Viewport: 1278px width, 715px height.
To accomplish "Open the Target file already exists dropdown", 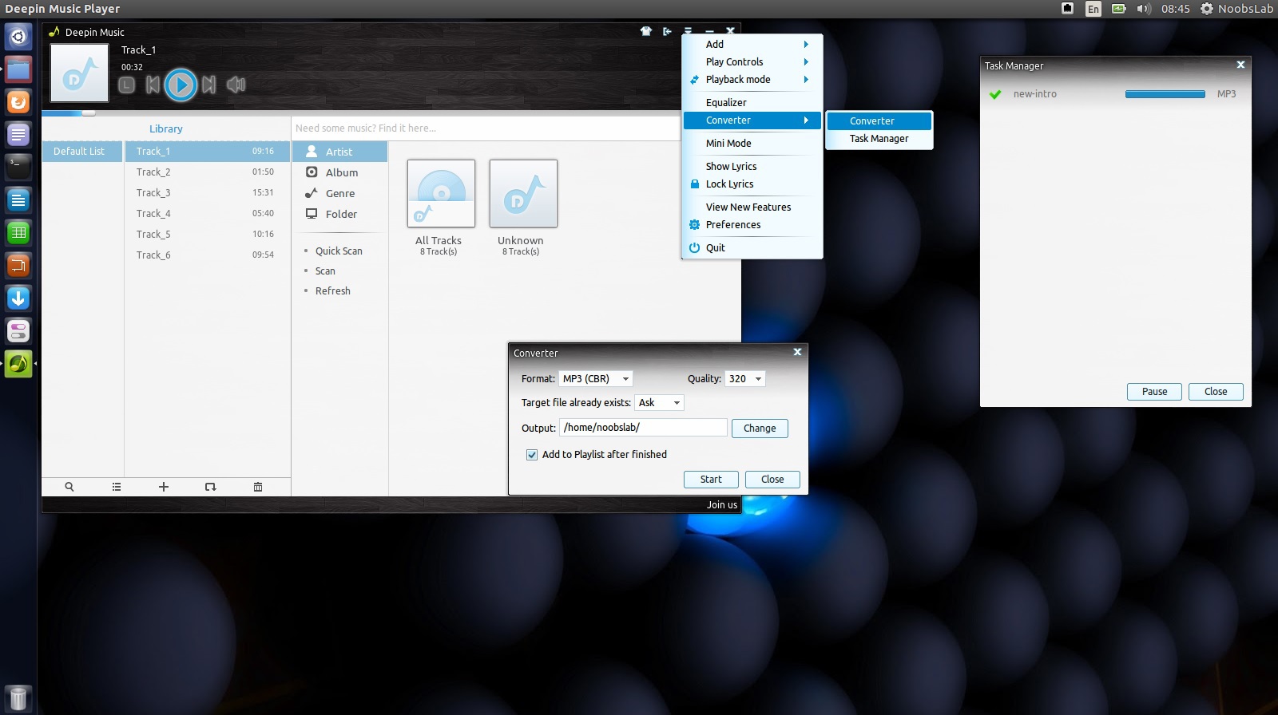I will pos(659,402).
